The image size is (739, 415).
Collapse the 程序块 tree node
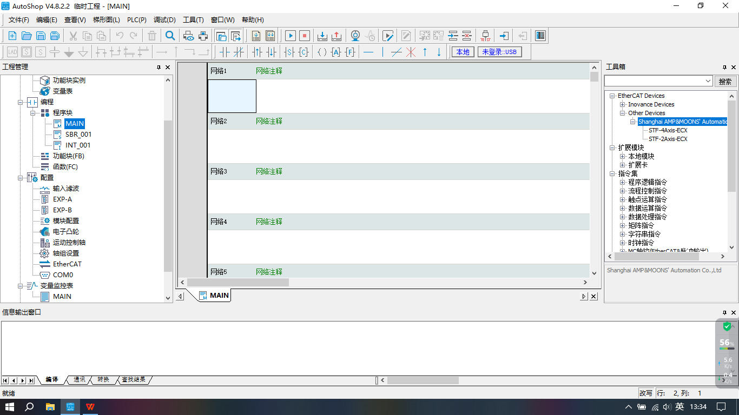click(x=33, y=113)
